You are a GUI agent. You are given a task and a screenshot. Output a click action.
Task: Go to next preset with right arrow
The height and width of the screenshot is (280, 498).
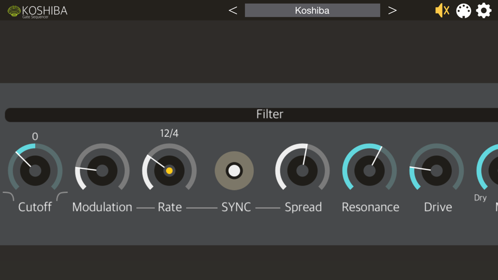(x=392, y=10)
